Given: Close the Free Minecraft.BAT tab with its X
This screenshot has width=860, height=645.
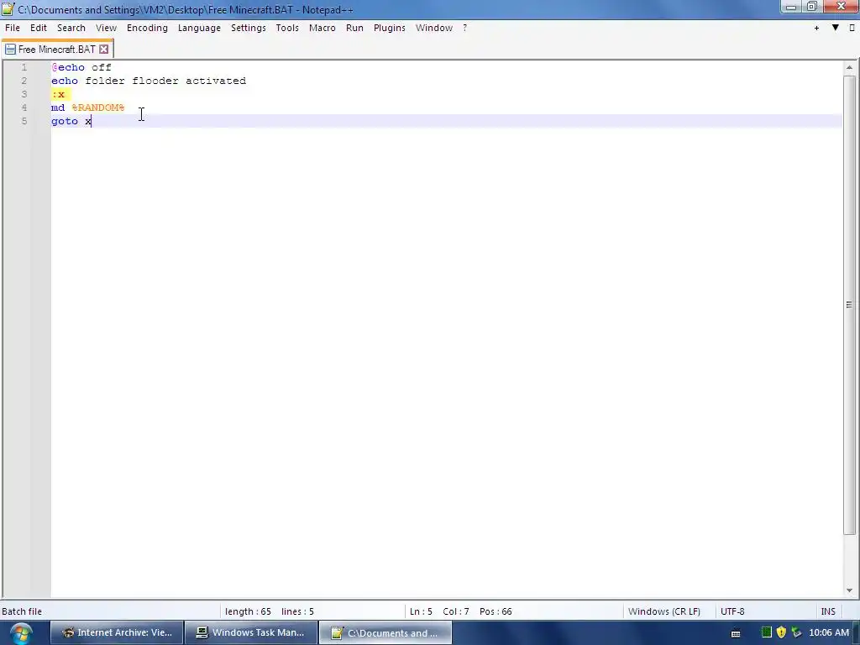Looking at the screenshot, I should click(103, 50).
